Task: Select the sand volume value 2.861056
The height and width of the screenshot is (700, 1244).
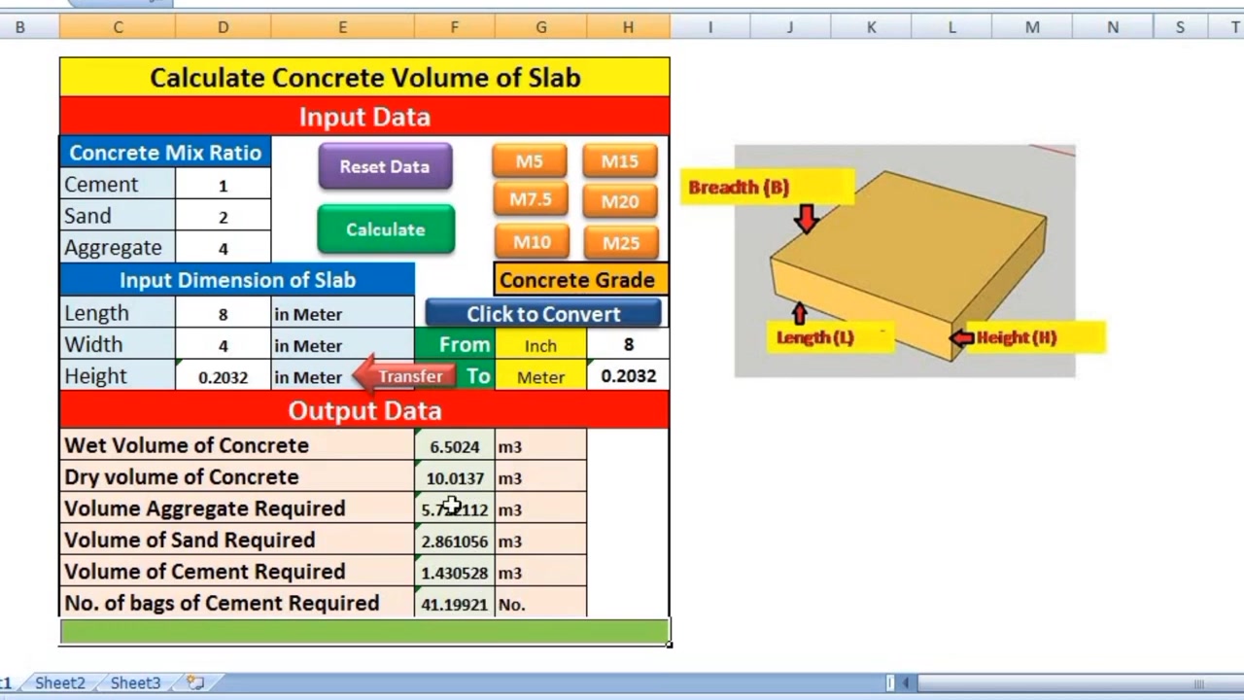Action: (454, 541)
